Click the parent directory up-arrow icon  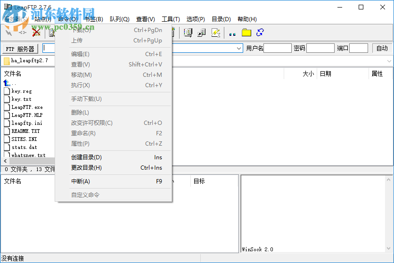click(x=7, y=82)
